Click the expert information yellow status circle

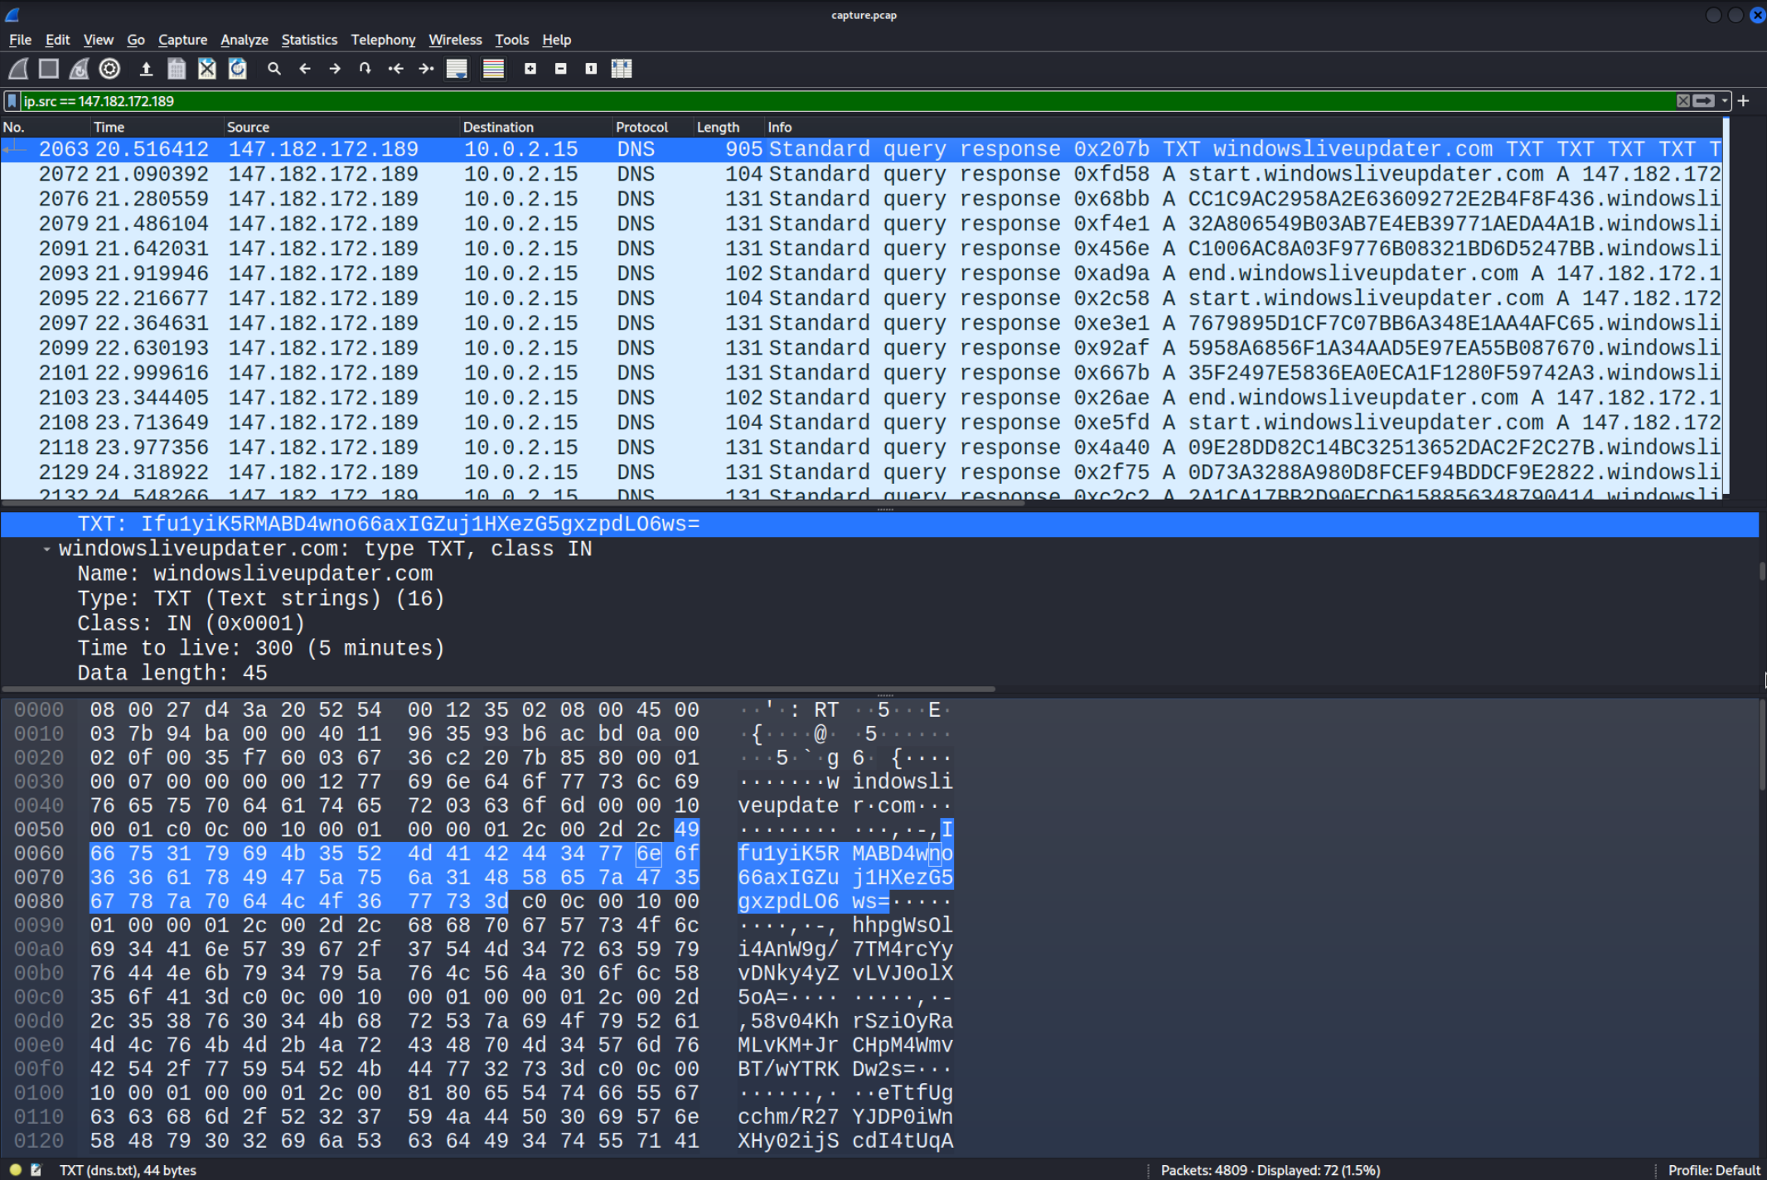(x=15, y=1170)
